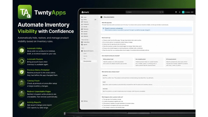This screenshot has width=208, height=117.
Task: Click the Redirect Unavailable Pages icon
Action: pos(22,94)
